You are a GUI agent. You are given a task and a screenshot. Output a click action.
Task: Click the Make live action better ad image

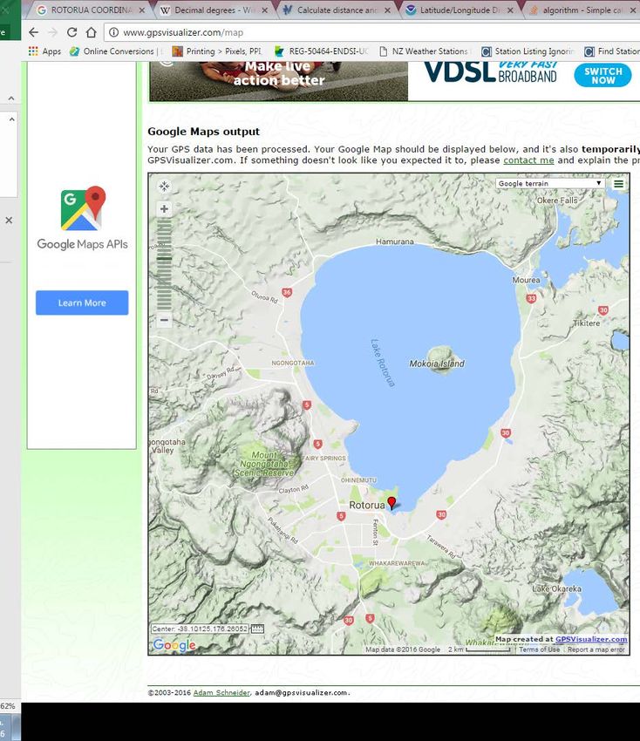[x=279, y=80]
